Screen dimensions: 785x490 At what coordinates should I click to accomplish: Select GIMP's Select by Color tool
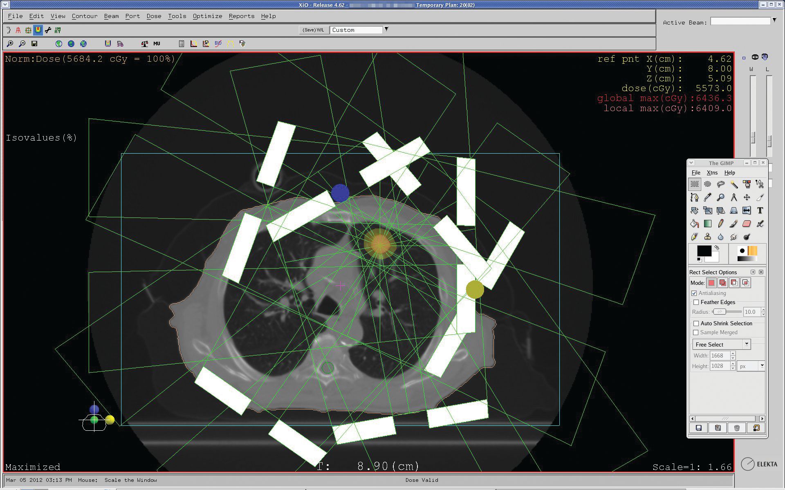[747, 184]
